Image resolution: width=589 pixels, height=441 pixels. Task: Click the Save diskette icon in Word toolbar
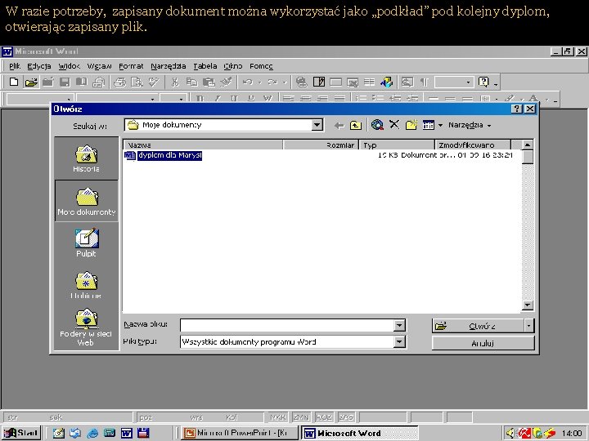(x=65, y=82)
